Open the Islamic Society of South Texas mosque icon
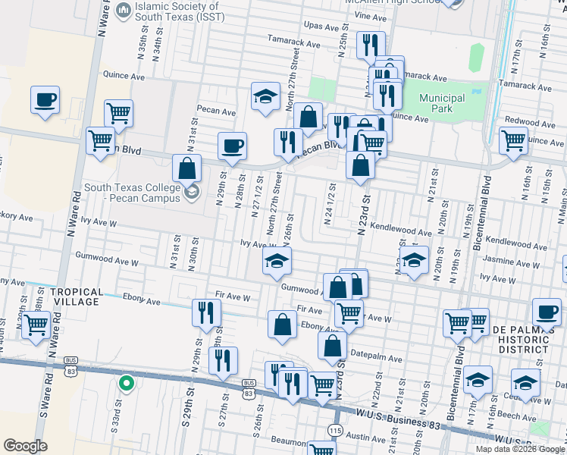This screenshot has width=567, height=455. tap(124, 11)
